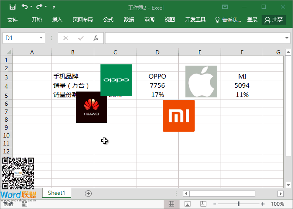Switch to the 插入 ribbon tab

[57, 19]
